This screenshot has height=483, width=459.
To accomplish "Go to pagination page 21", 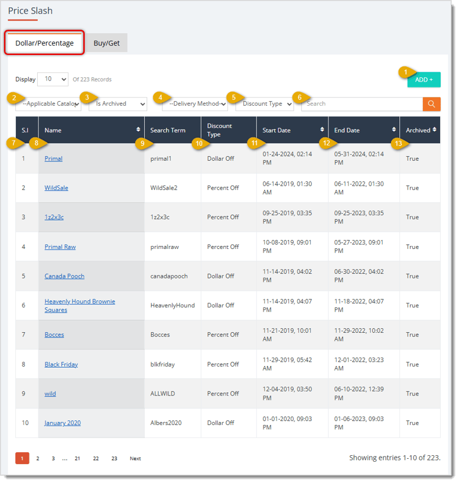I will [77, 458].
